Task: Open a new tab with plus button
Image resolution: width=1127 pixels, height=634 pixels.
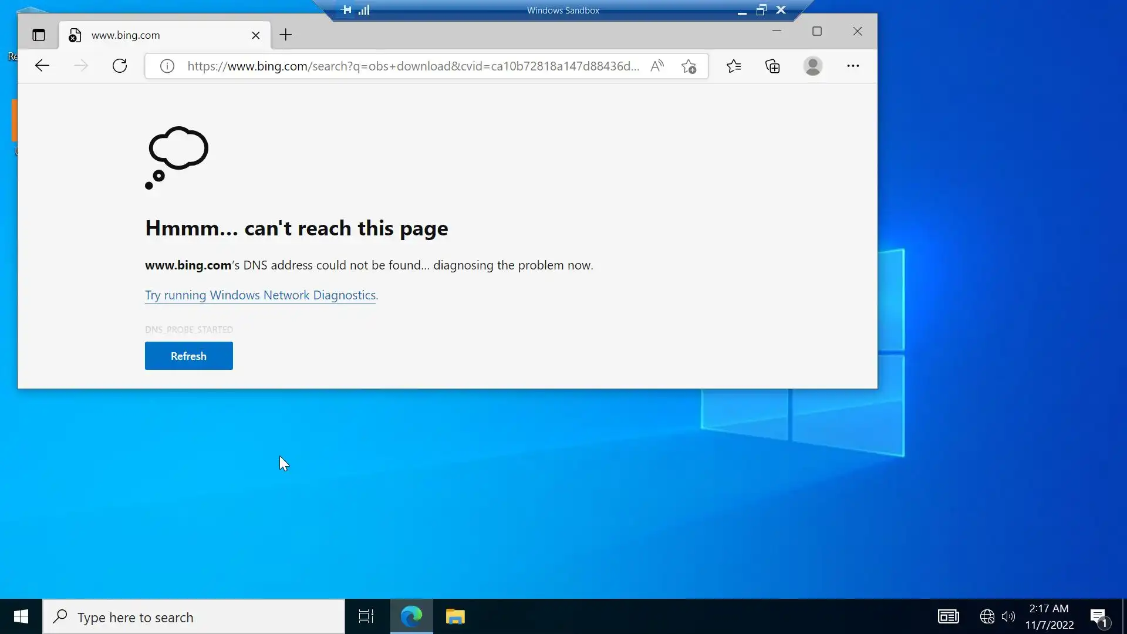Action: click(286, 35)
